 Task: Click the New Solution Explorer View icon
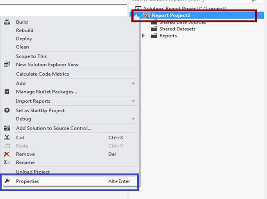[x=7, y=65]
